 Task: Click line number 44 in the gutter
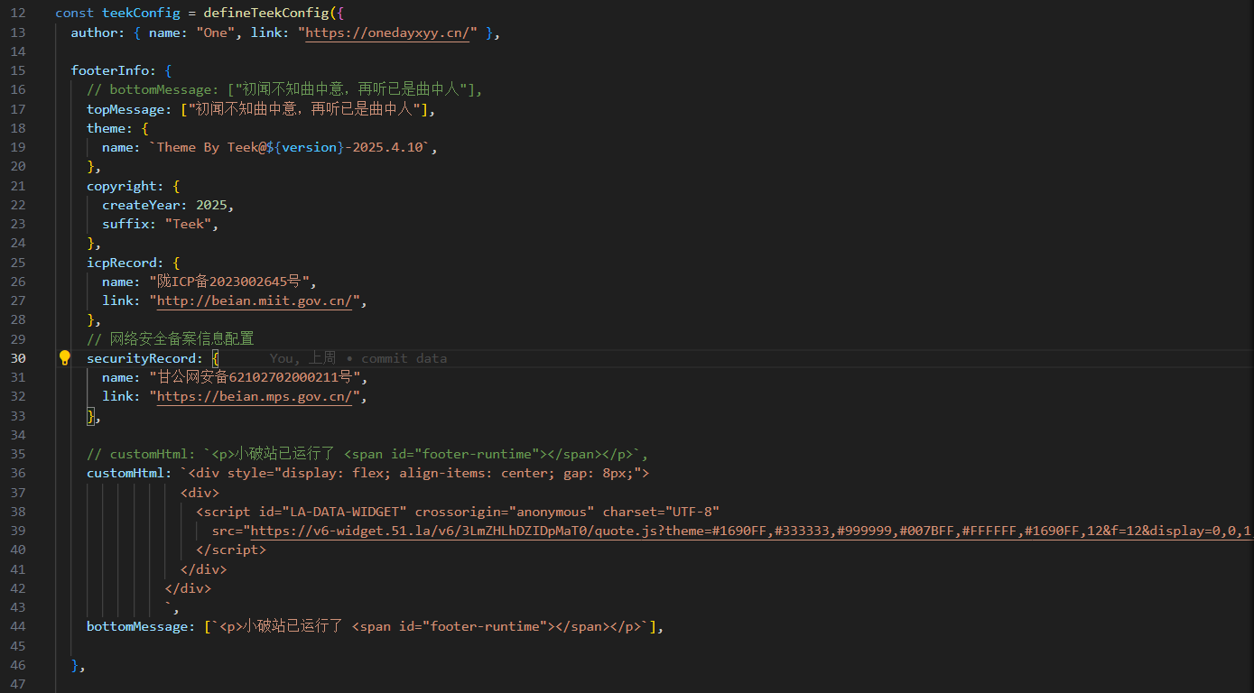pyautogui.click(x=18, y=626)
